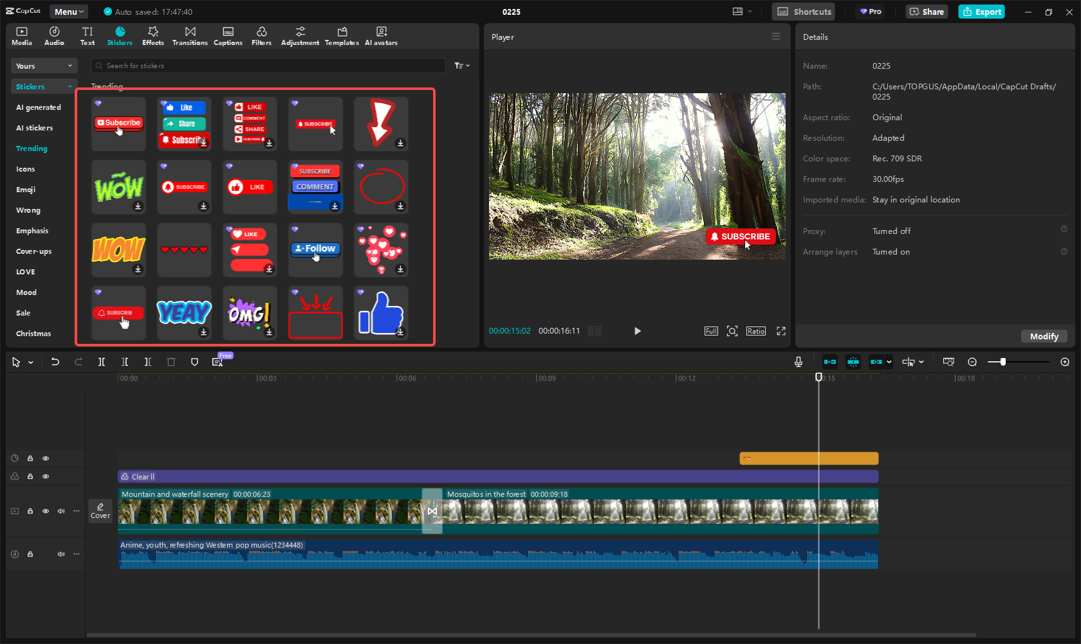Select the Emoji sticker category

pyautogui.click(x=26, y=190)
